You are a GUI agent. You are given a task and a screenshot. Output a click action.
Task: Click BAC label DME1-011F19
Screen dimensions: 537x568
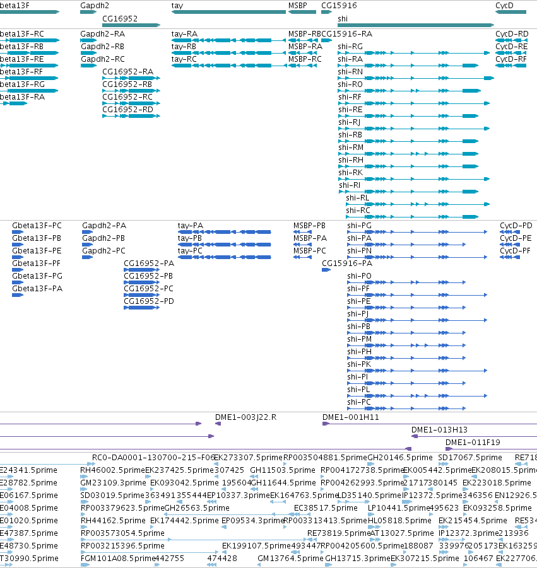coord(473,443)
